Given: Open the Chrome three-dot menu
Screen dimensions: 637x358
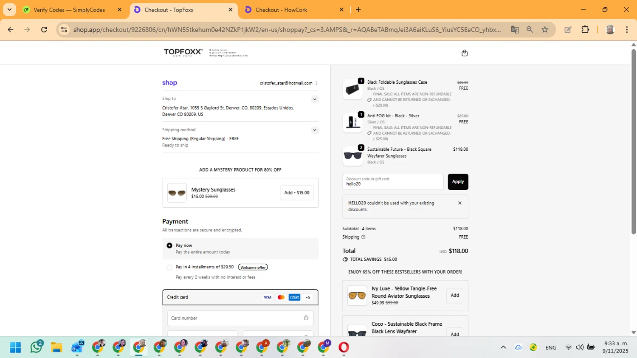Looking at the screenshot, I should pos(627,30).
